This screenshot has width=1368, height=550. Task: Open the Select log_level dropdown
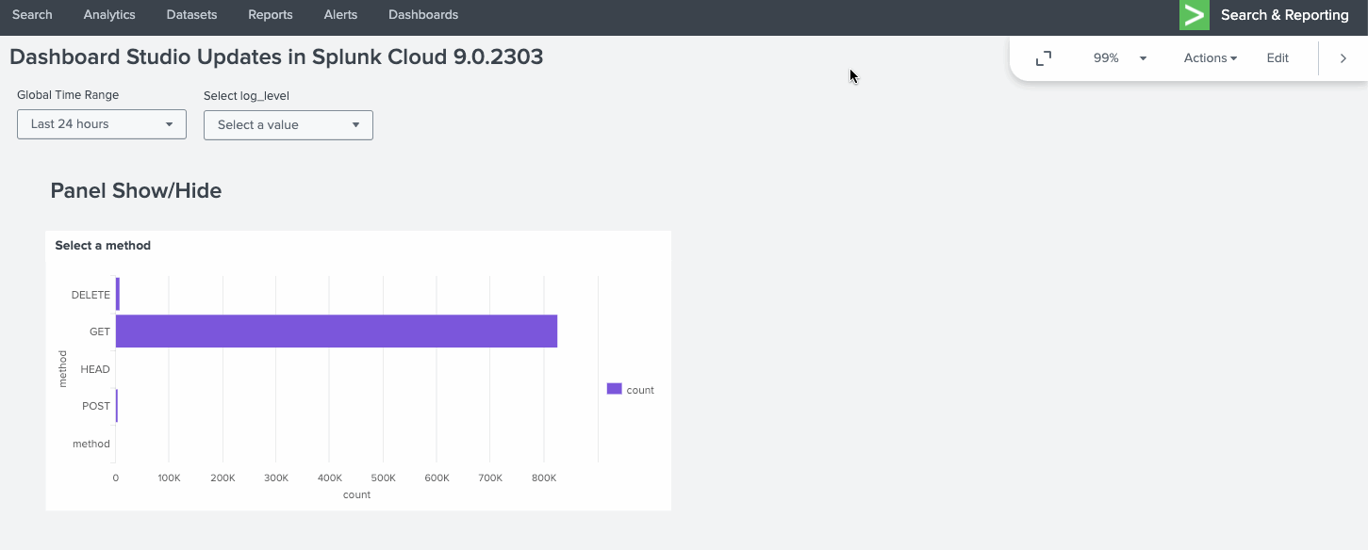(x=288, y=125)
